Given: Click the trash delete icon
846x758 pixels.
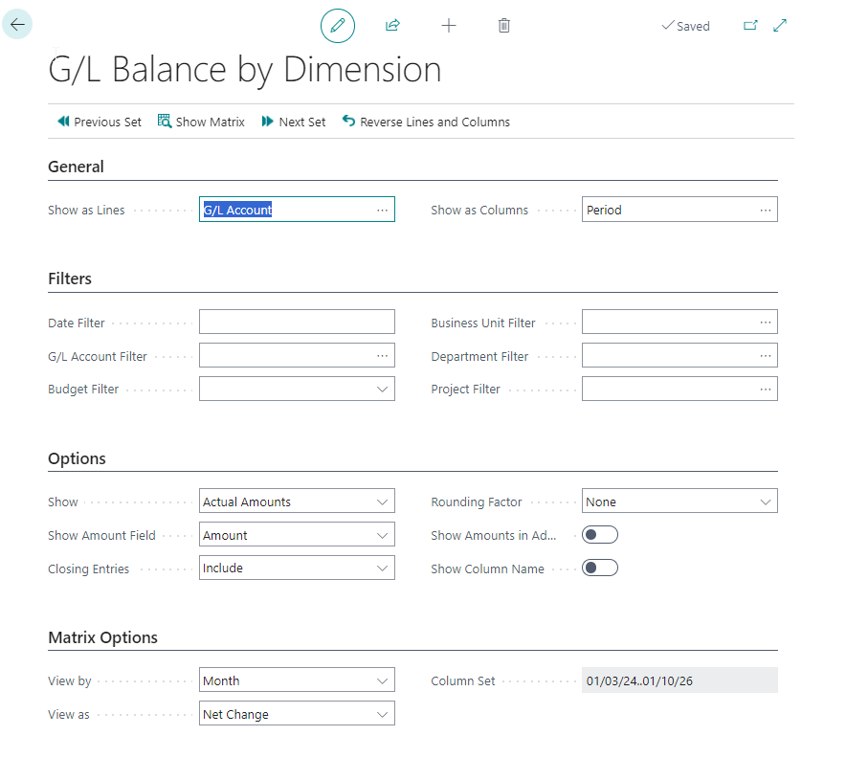Looking at the screenshot, I should (x=504, y=26).
